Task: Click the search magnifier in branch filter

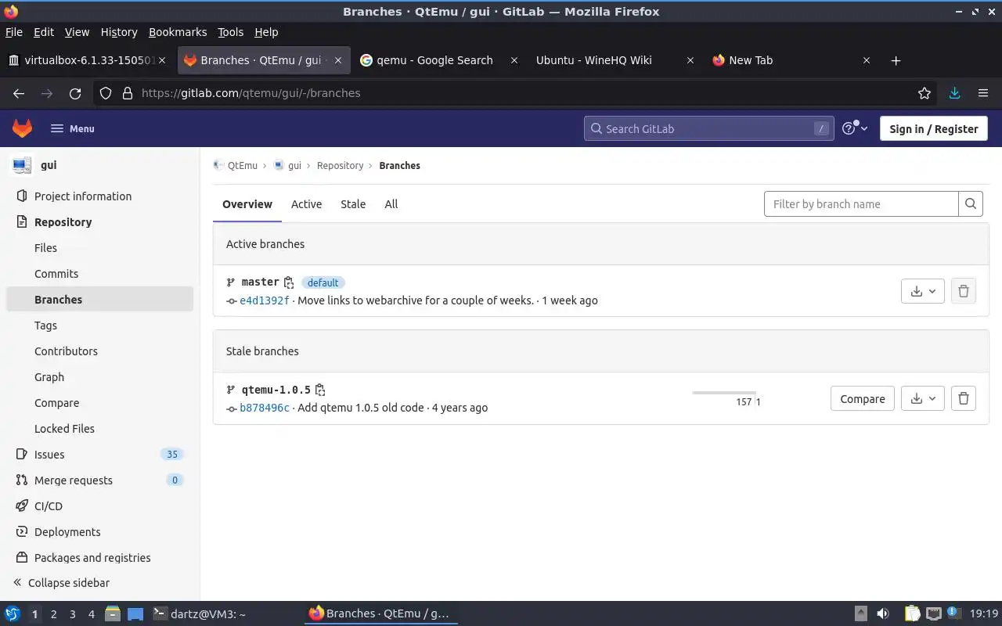Action: pos(971,204)
